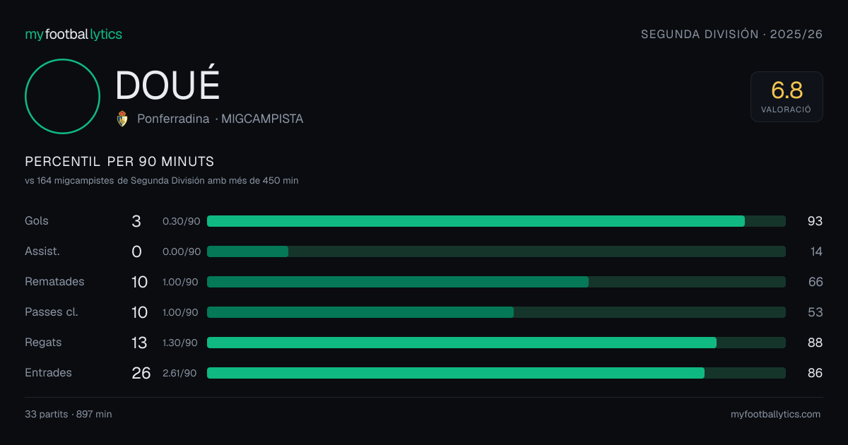
Task: Open the 6.8 Valoració rating badge
Action: point(787,97)
